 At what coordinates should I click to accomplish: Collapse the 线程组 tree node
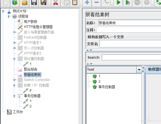pos(9,16)
